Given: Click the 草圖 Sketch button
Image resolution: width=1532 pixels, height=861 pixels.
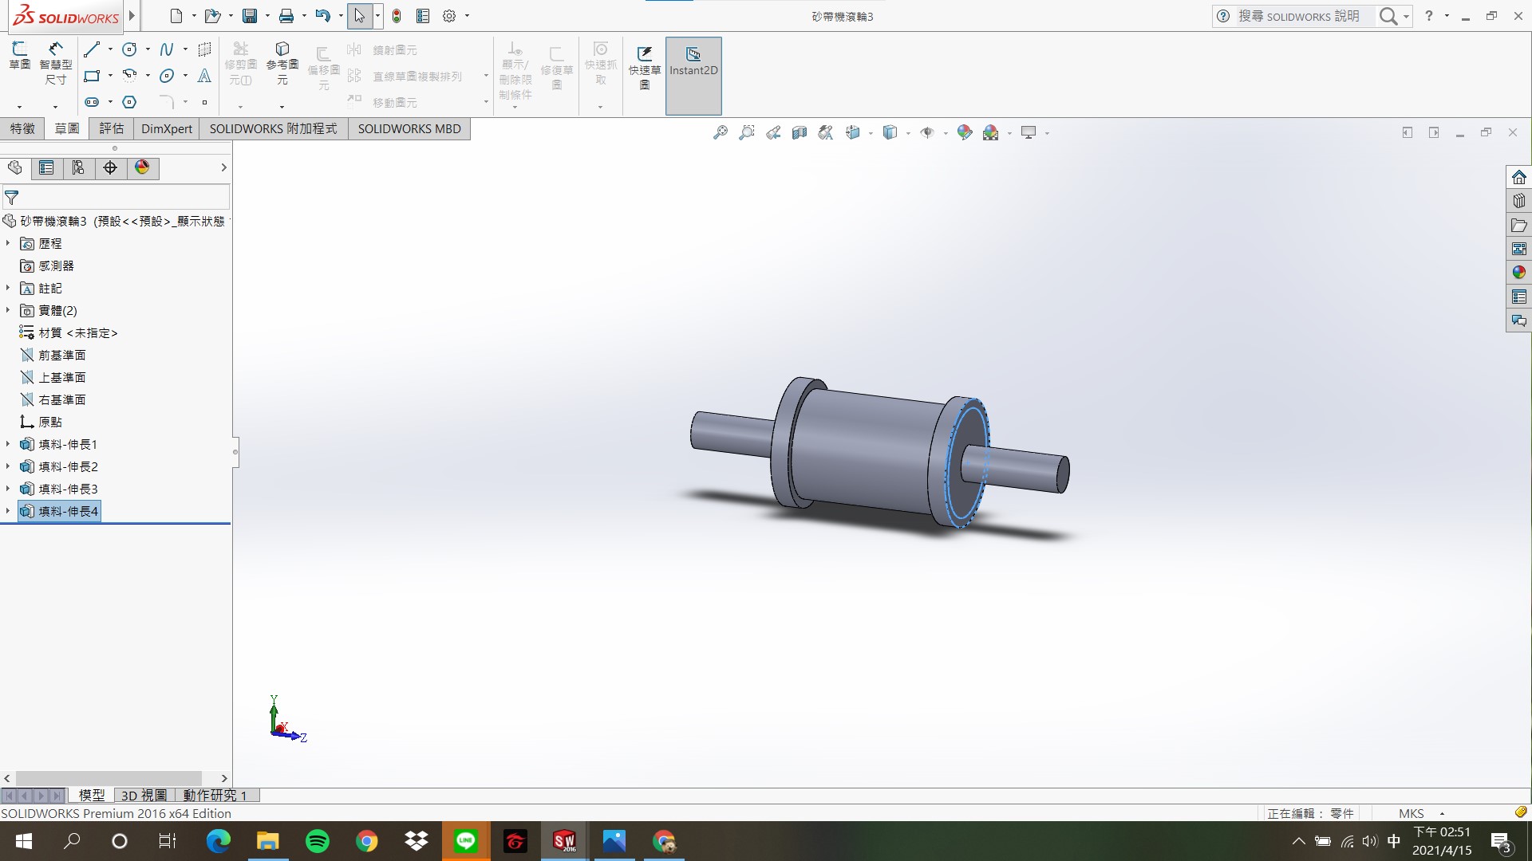Looking at the screenshot, I should point(20,56).
